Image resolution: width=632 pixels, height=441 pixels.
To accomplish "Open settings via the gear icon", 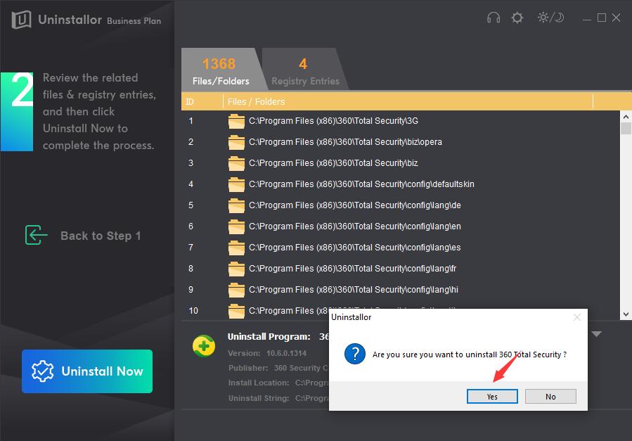I will 517,18.
